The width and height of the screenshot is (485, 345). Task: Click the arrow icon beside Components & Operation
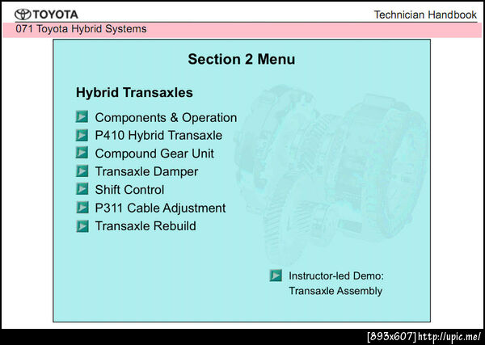(82, 117)
